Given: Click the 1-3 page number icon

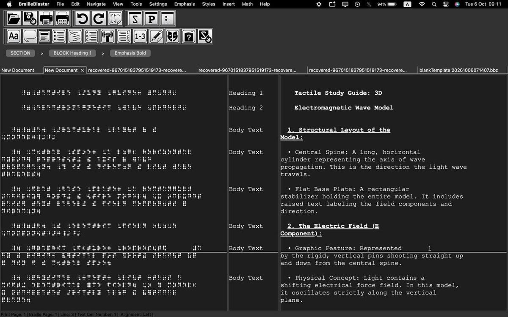Looking at the screenshot, I should (139, 36).
